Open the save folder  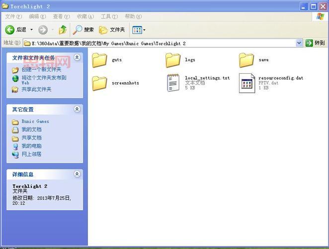247,60
